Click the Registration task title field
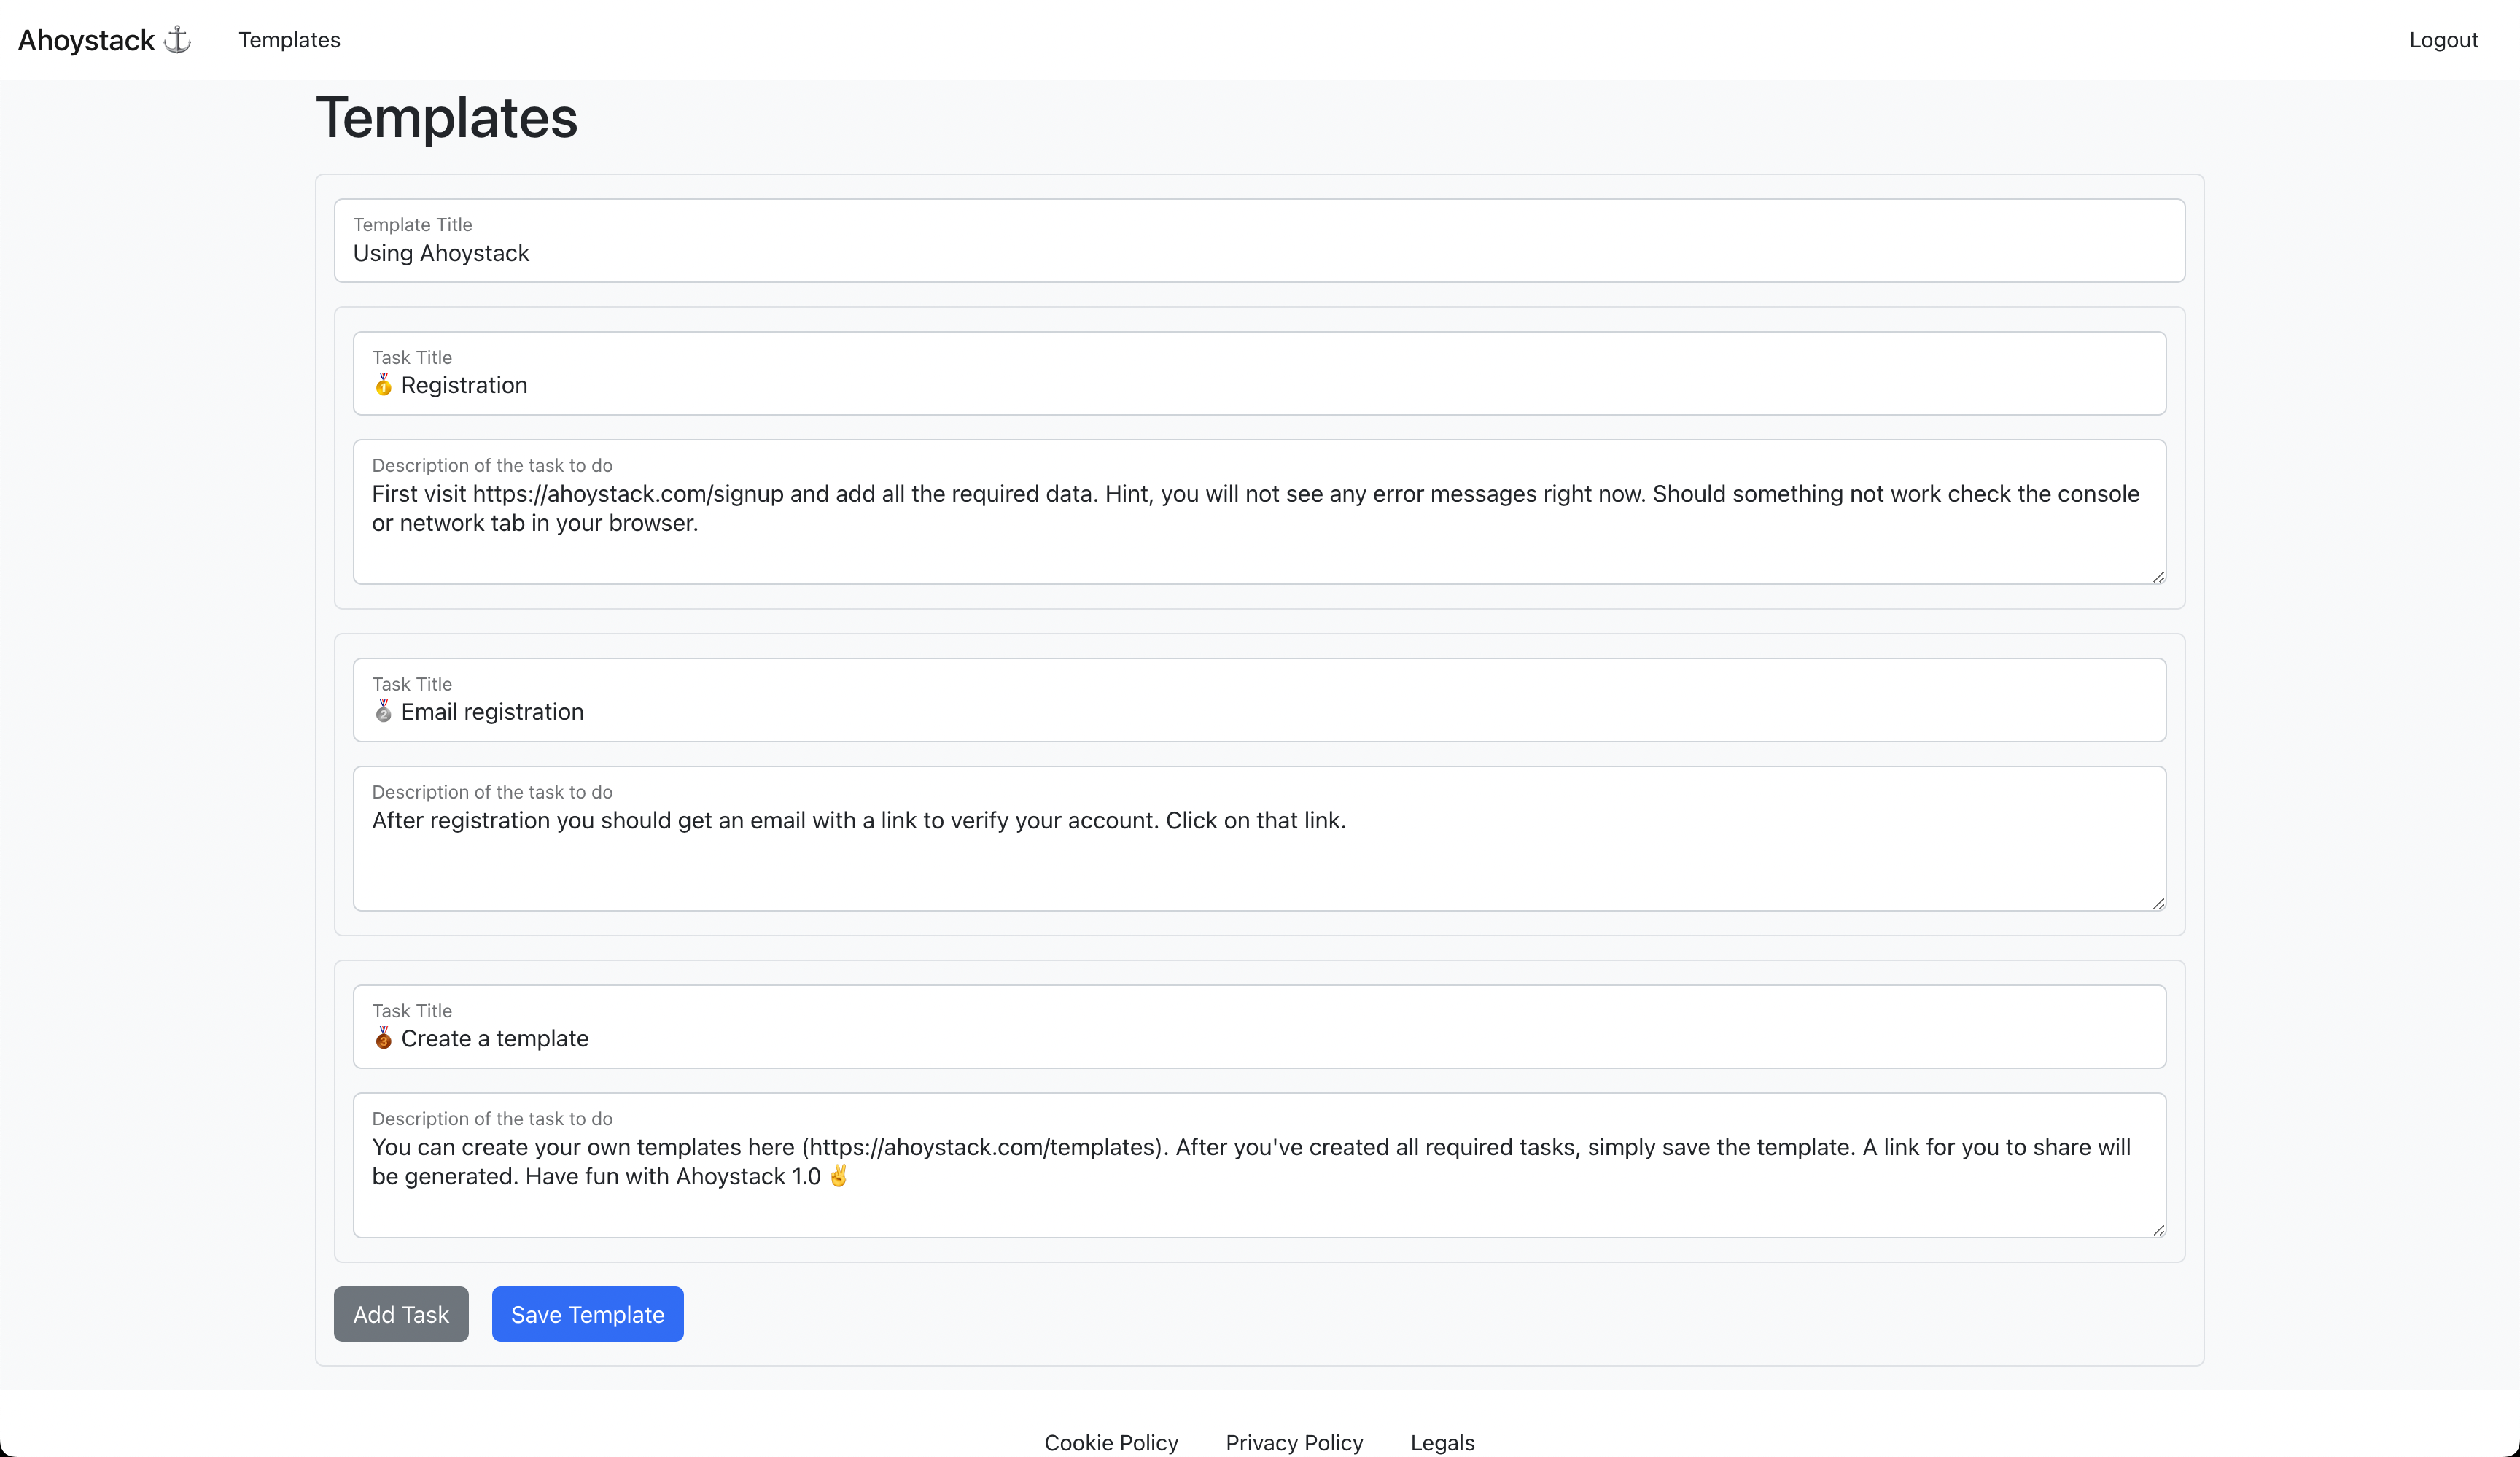 (1259, 373)
